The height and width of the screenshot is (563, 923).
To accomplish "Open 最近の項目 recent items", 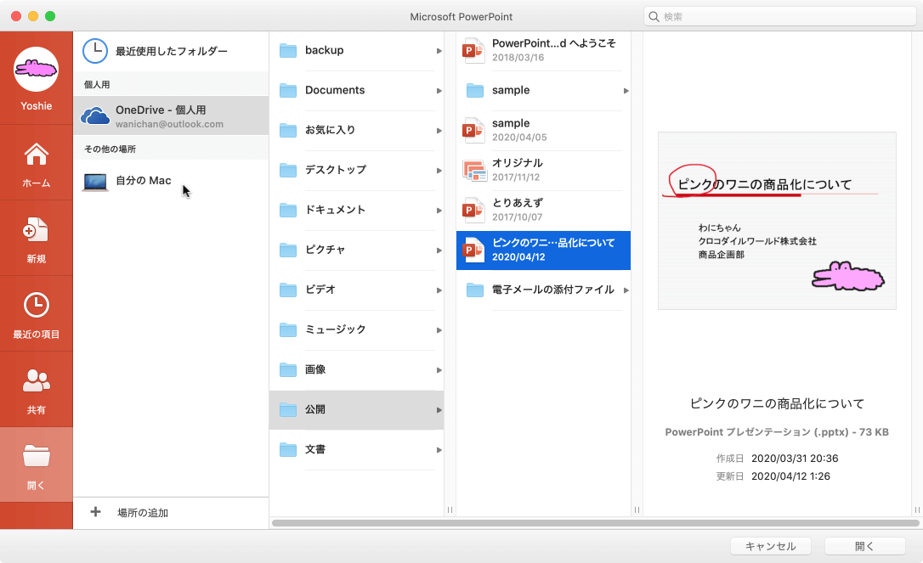I will (36, 315).
